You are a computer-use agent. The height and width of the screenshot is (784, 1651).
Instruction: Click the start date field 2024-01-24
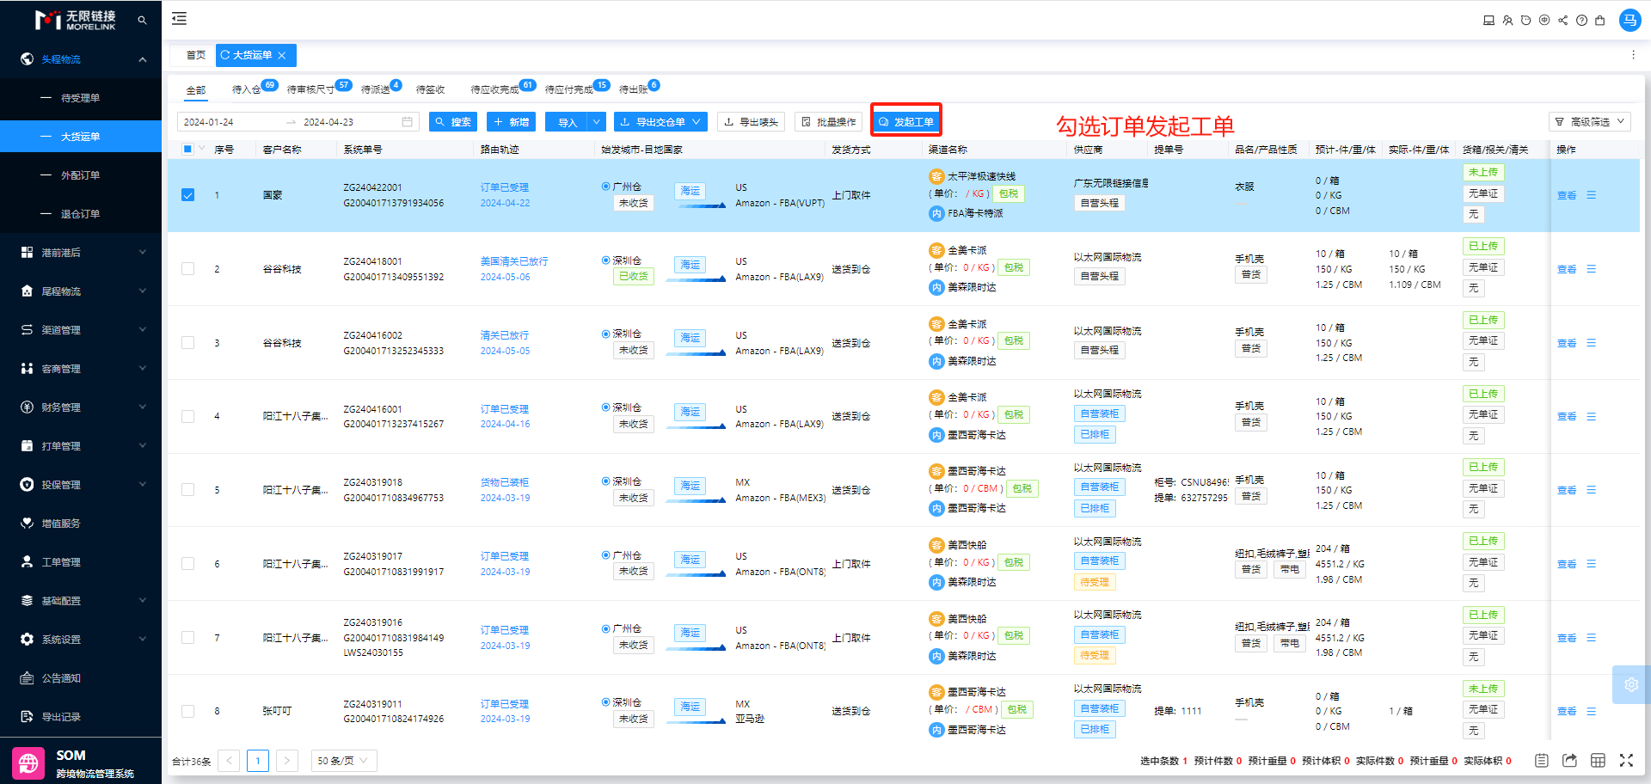point(228,122)
